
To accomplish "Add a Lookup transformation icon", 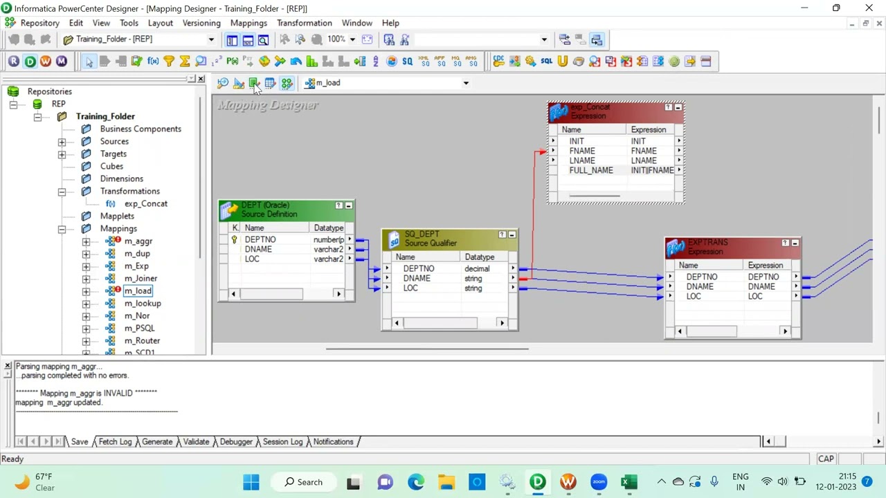I will (201, 62).
